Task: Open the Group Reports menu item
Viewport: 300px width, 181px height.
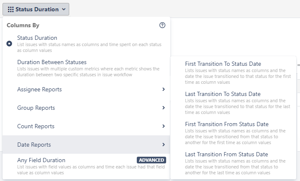Action: [x=36, y=108]
